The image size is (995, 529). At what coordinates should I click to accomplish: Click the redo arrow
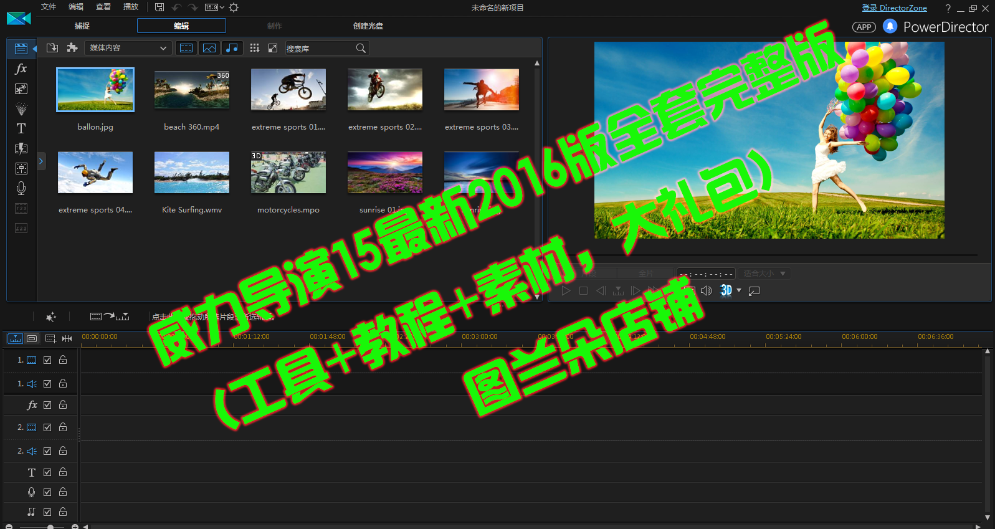tap(193, 7)
